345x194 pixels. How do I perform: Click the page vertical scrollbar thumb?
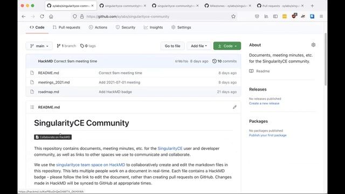326,59
